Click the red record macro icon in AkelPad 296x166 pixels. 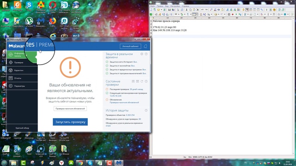[233, 14]
